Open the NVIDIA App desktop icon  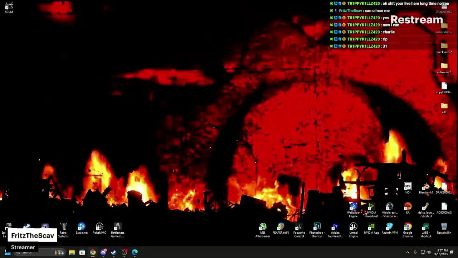point(371,229)
